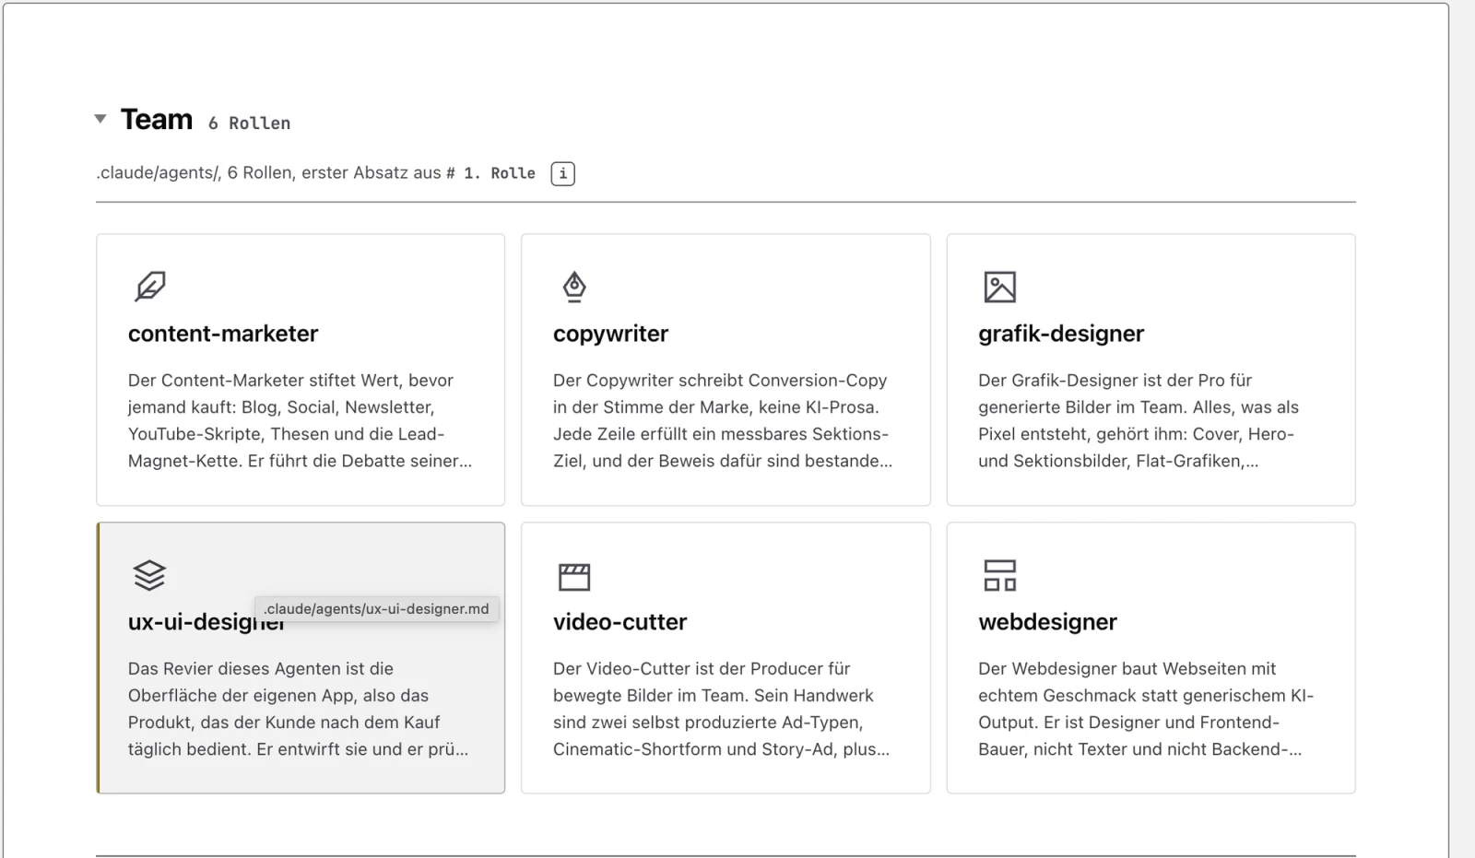The width and height of the screenshot is (1475, 858).
Task: Click the grafik-designer description starting 'Der Grafik-Designer ist'
Action: point(1139,420)
